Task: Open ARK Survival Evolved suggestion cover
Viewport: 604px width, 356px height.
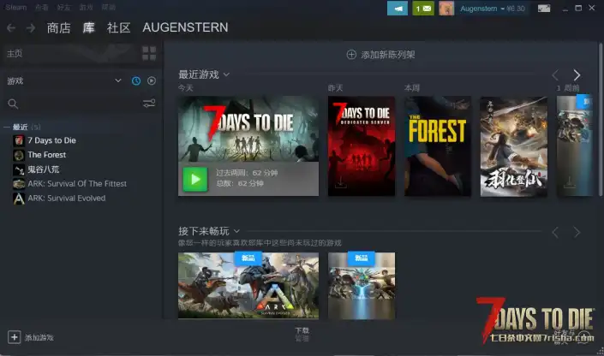Action: [248, 286]
